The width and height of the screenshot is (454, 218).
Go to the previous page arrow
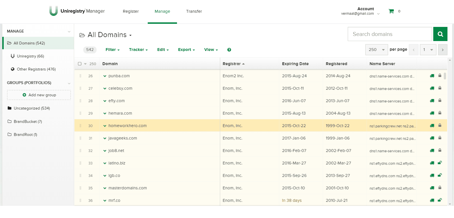click(x=414, y=50)
